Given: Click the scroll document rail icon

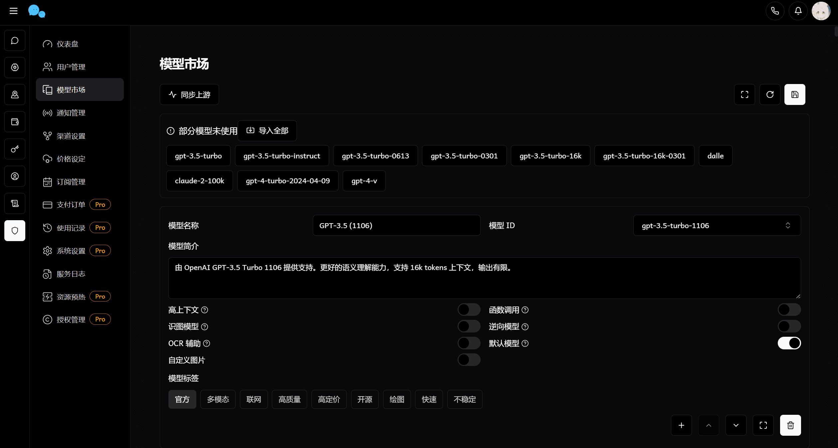Looking at the screenshot, I should [15, 204].
